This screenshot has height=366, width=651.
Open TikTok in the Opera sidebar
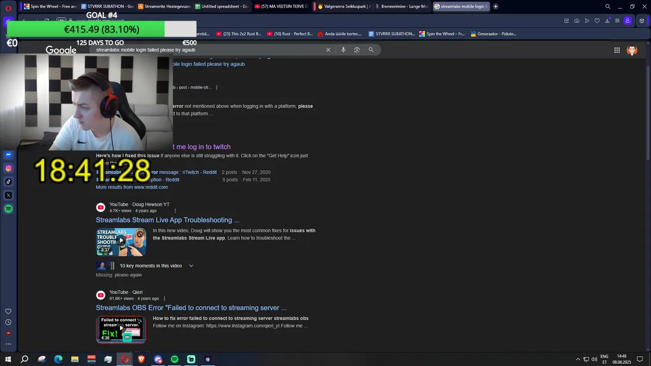8,181
